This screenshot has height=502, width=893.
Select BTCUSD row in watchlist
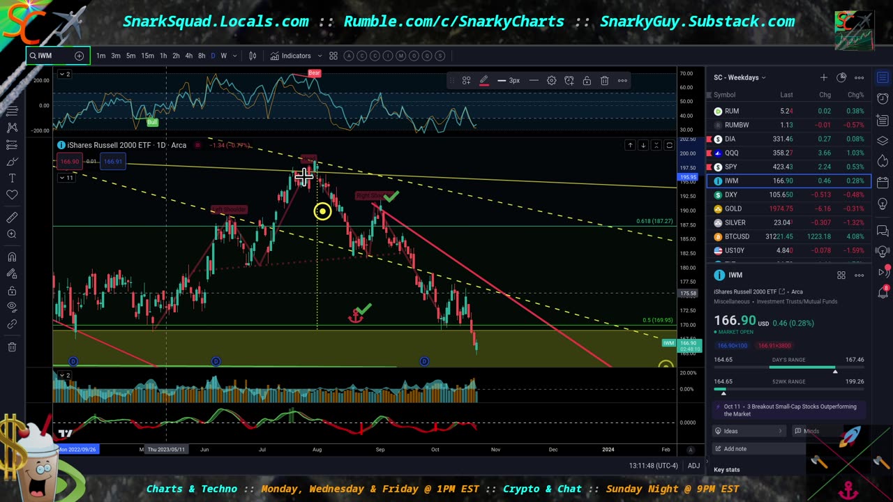coord(788,236)
